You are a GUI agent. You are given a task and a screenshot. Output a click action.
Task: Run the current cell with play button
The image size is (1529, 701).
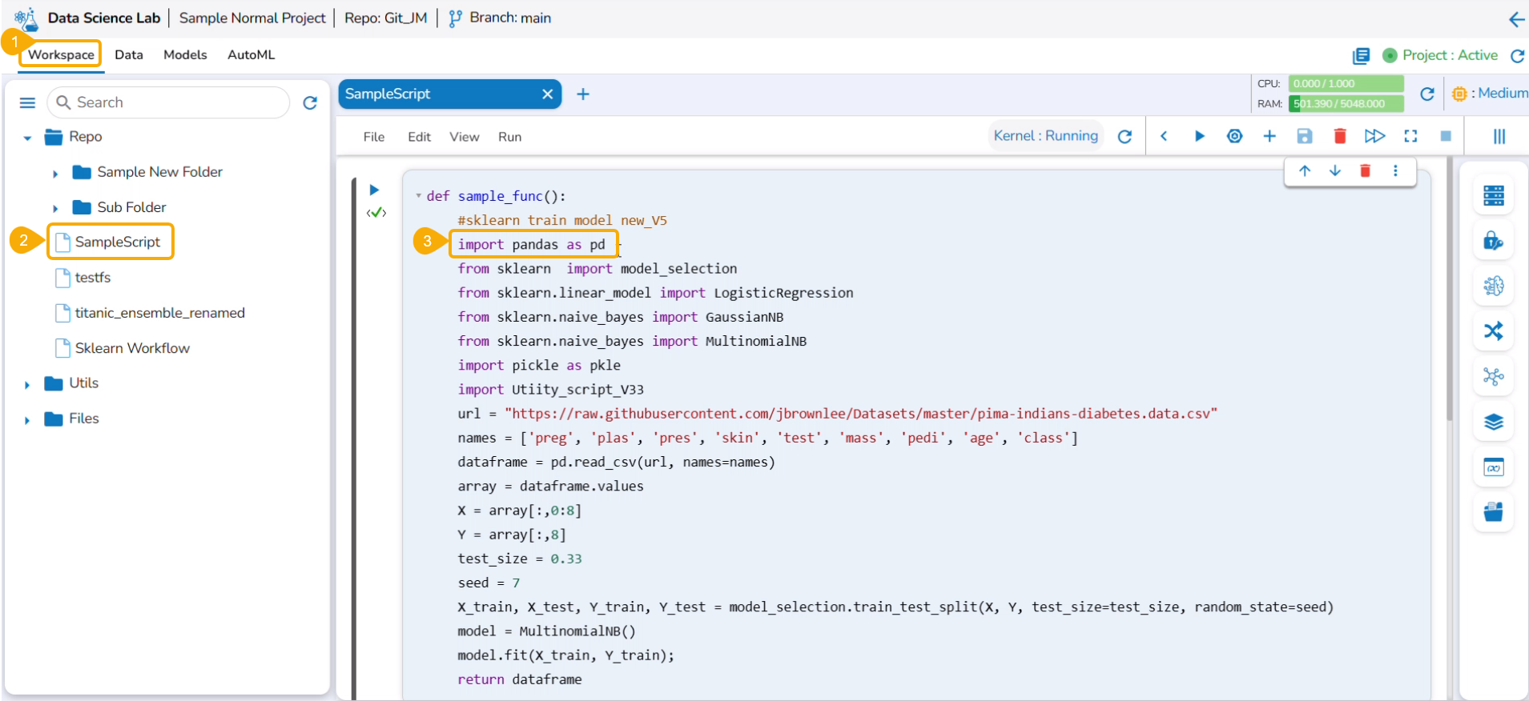(1199, 136)
